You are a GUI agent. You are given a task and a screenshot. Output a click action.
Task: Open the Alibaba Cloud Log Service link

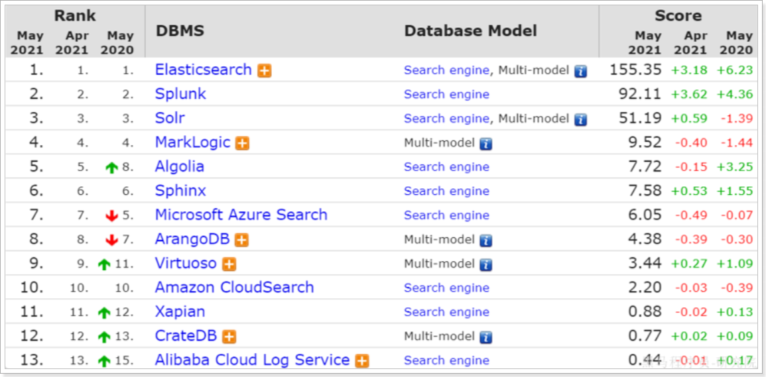pyautogui.click(x=252, y=360)
